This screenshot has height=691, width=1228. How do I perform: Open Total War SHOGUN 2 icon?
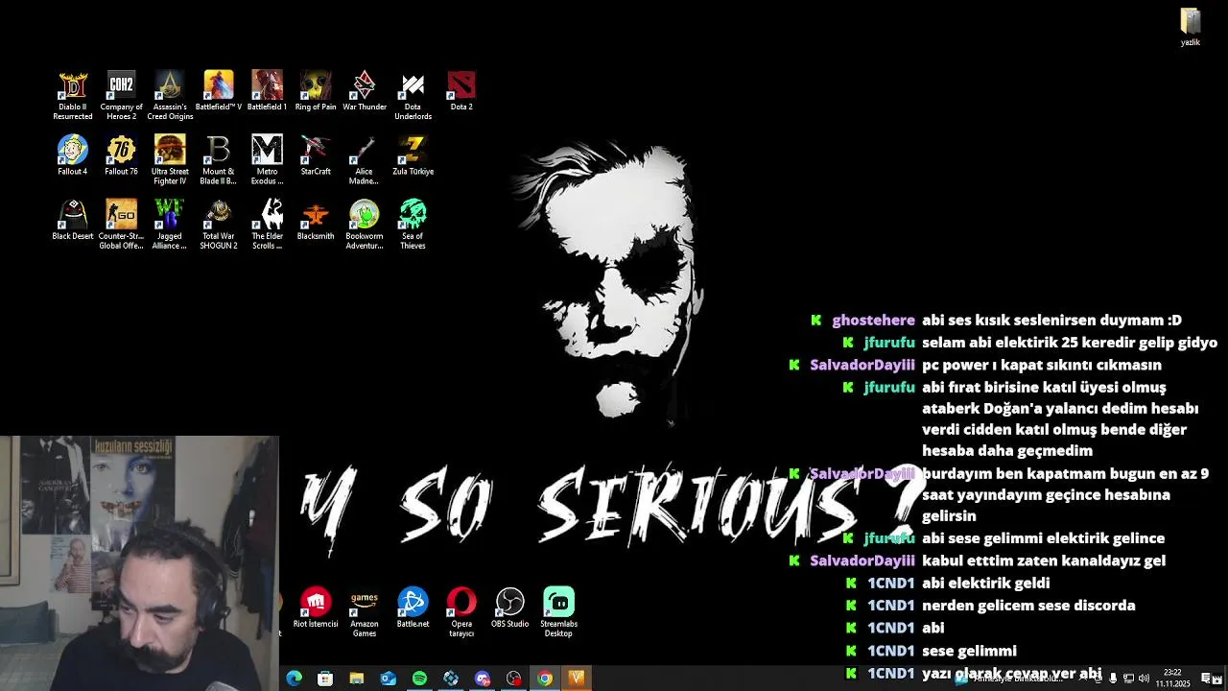(x=219, y=224)
